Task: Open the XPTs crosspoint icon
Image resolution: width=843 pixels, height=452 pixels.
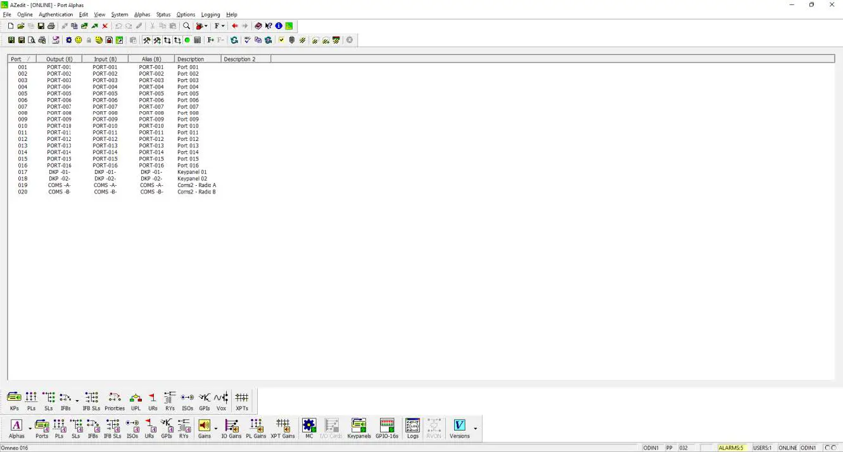Action: [242, 401]
